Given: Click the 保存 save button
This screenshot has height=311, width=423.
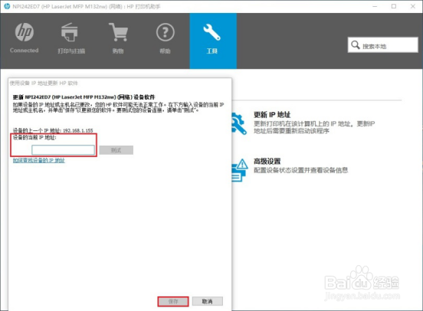Looking at the screenshot, I should pos(173,301).
